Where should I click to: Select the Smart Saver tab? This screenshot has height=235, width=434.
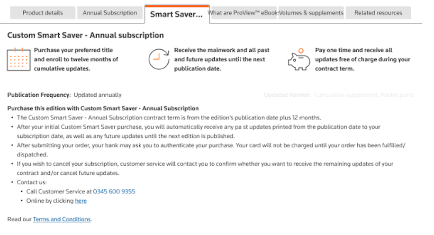point(177,14)
